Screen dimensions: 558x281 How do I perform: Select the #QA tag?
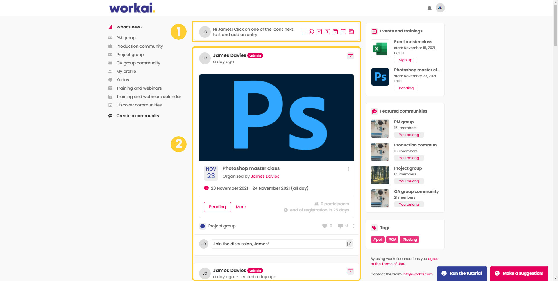(392, 240)
